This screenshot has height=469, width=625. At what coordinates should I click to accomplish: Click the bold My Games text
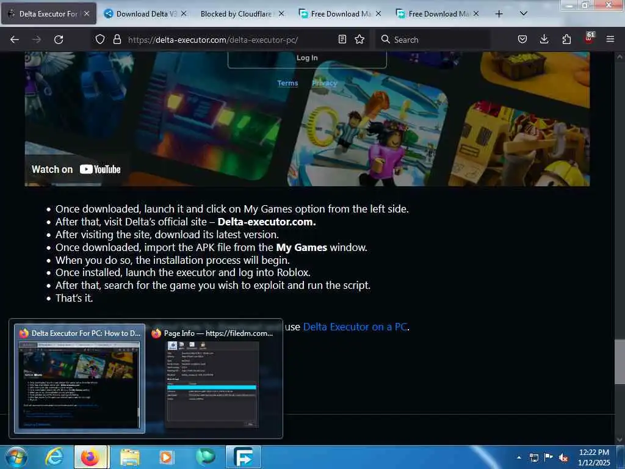[x=302, y=248]
